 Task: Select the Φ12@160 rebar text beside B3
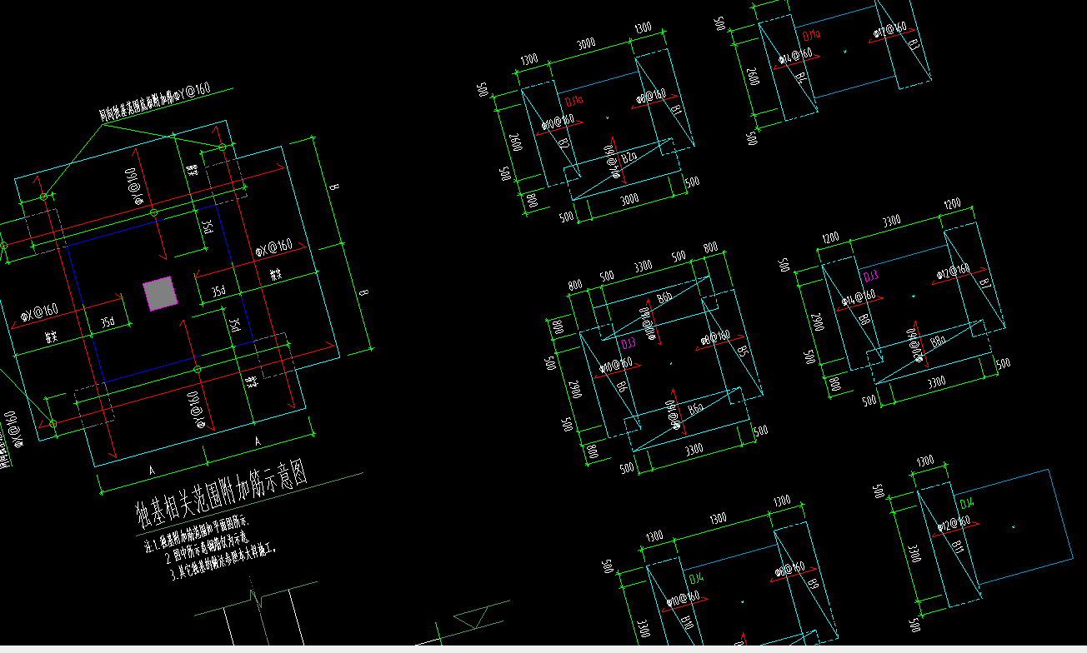tap(890, 30)
